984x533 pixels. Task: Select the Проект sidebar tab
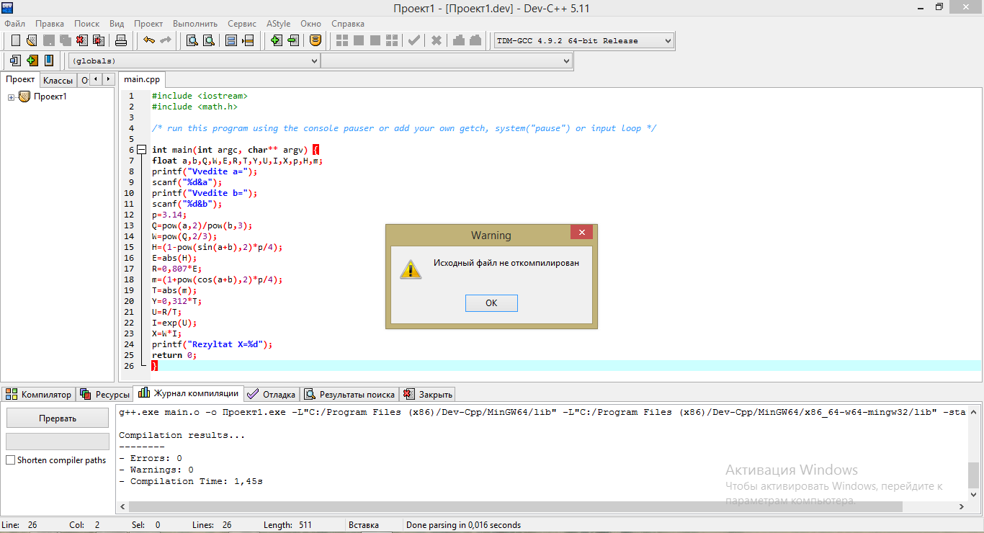tap(20, 79)
